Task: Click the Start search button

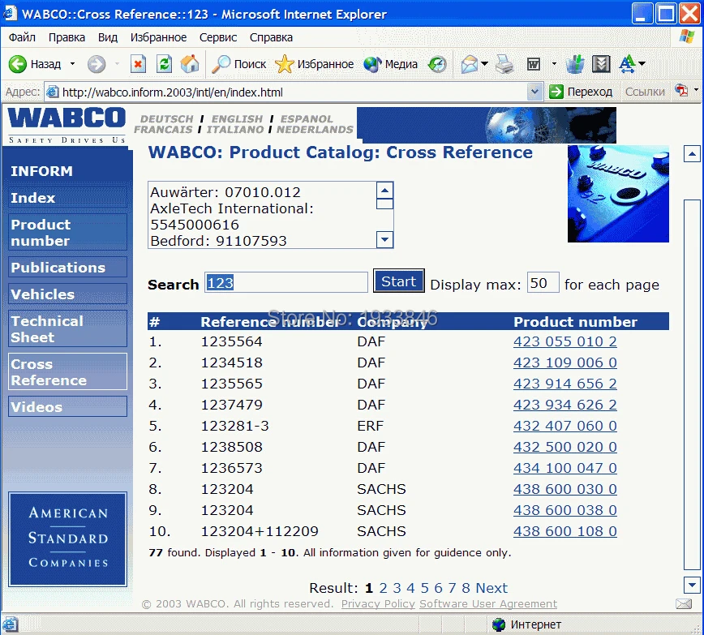Action: click(399, 281)
